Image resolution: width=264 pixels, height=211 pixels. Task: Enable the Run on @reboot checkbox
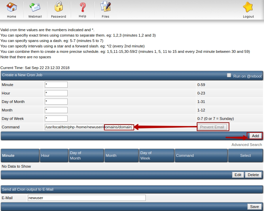pos(229,76)
